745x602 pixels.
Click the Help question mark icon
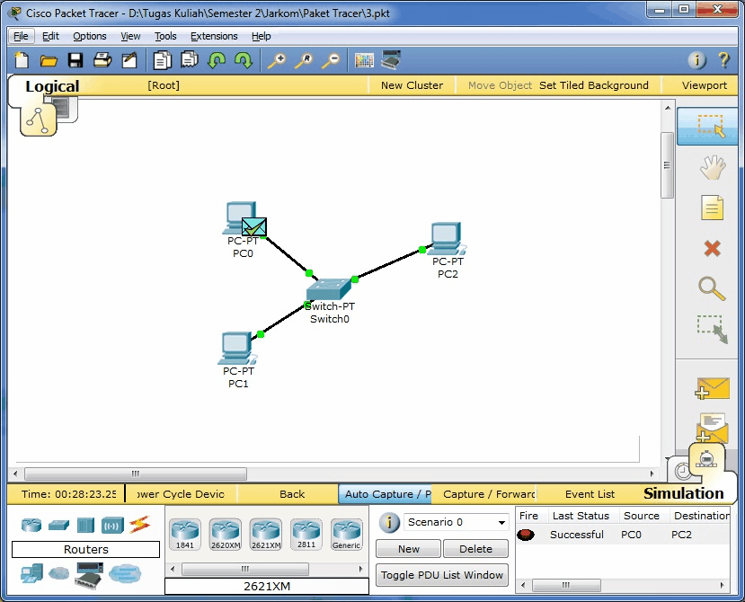point(723,60)
